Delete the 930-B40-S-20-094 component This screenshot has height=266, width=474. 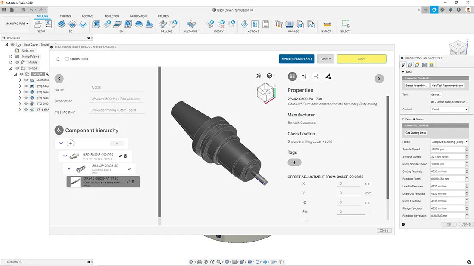coord(125,156)
